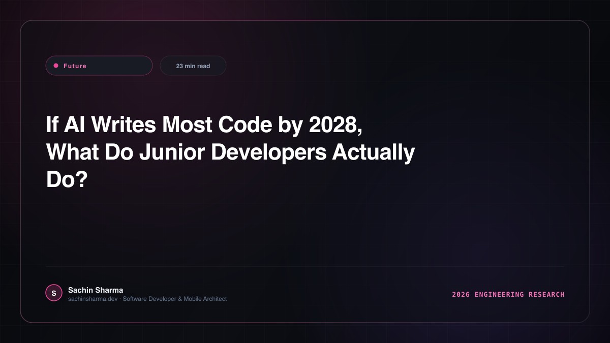Click the 2026 Engineering Research label

coord(508,294)
